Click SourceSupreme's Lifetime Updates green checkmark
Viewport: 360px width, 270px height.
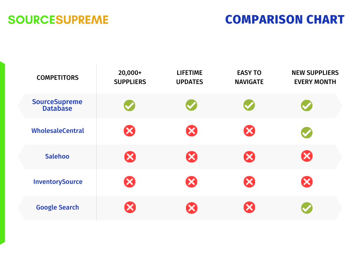191,105
